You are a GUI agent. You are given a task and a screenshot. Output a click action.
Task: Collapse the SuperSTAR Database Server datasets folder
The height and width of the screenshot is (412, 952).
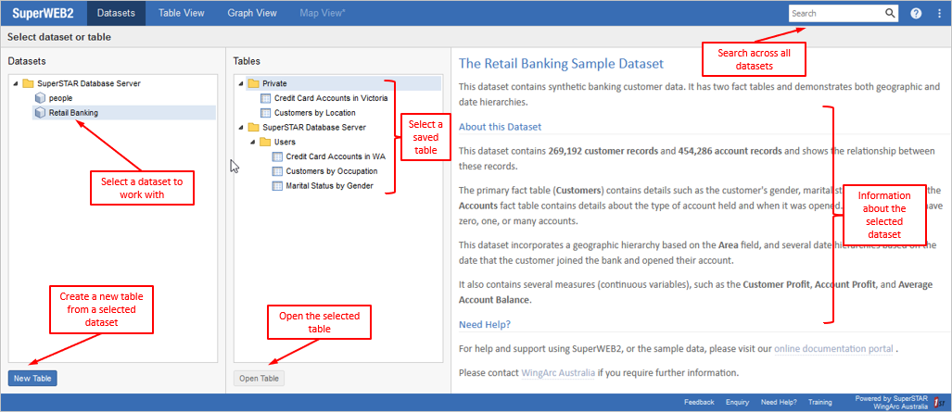(x=17, y=83)
